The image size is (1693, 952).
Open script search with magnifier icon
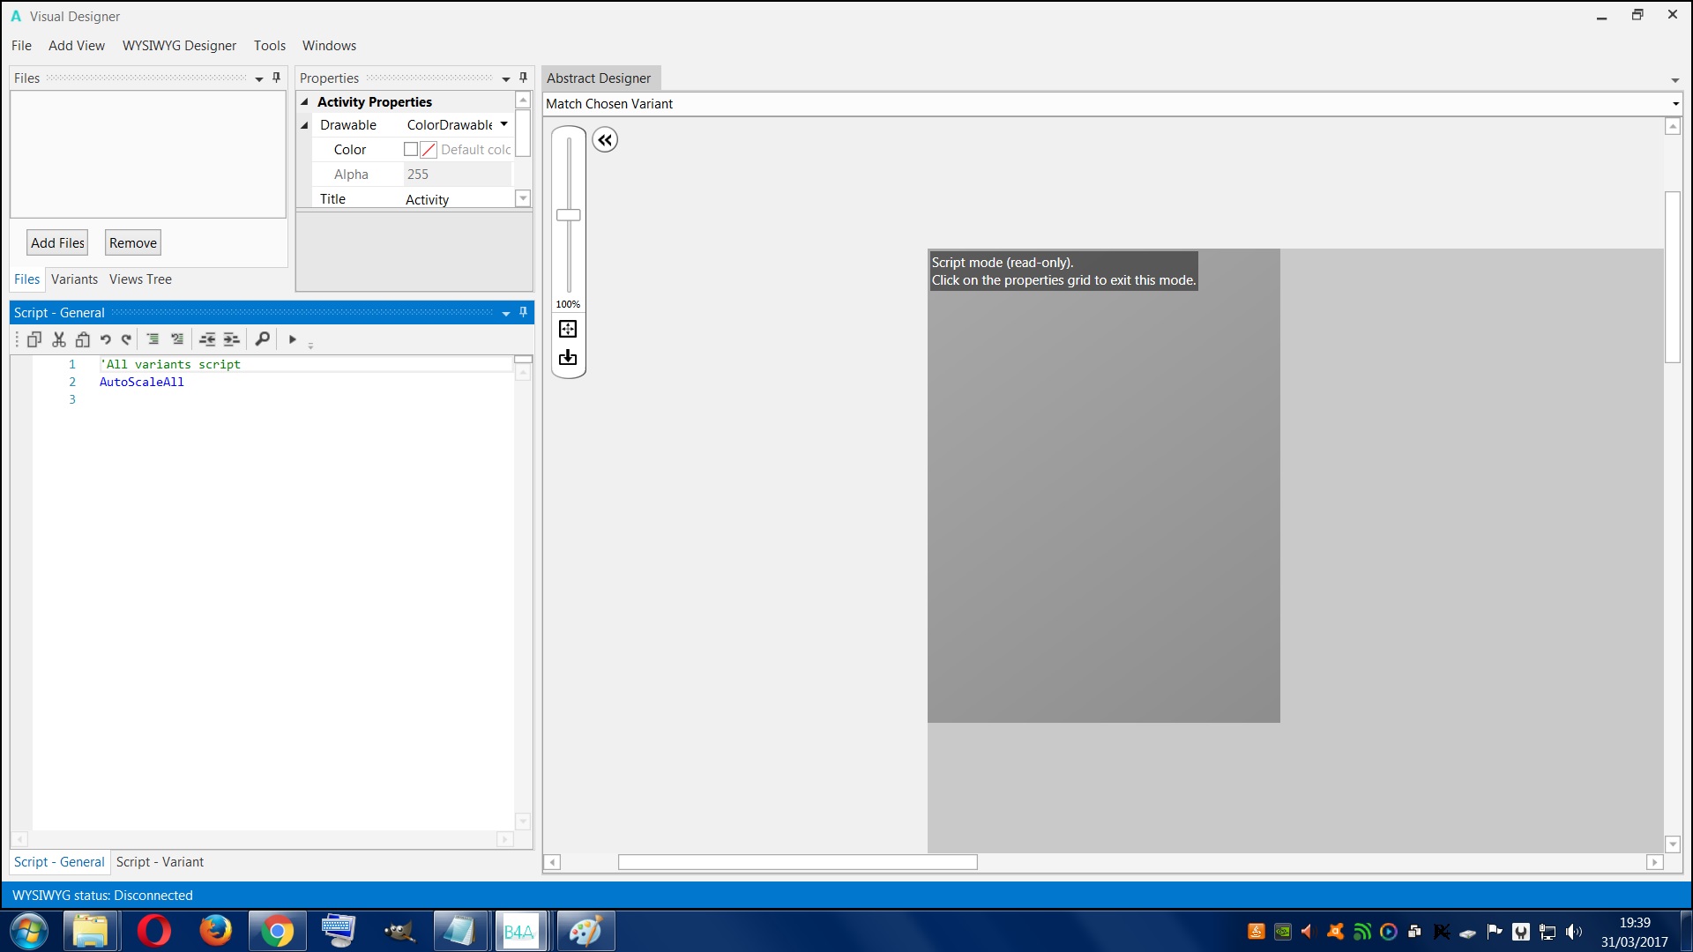tap(262, 339)
